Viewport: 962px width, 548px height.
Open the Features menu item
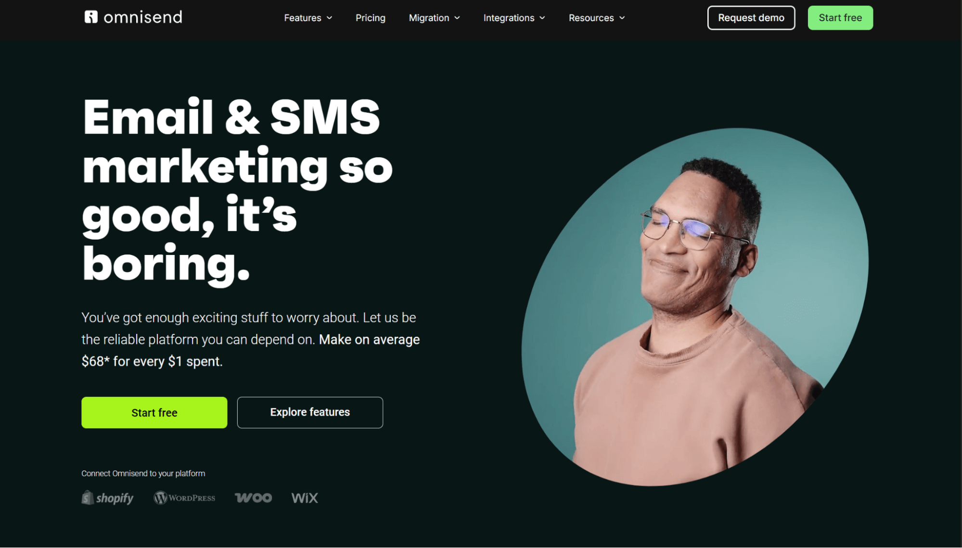click(302, 18)
